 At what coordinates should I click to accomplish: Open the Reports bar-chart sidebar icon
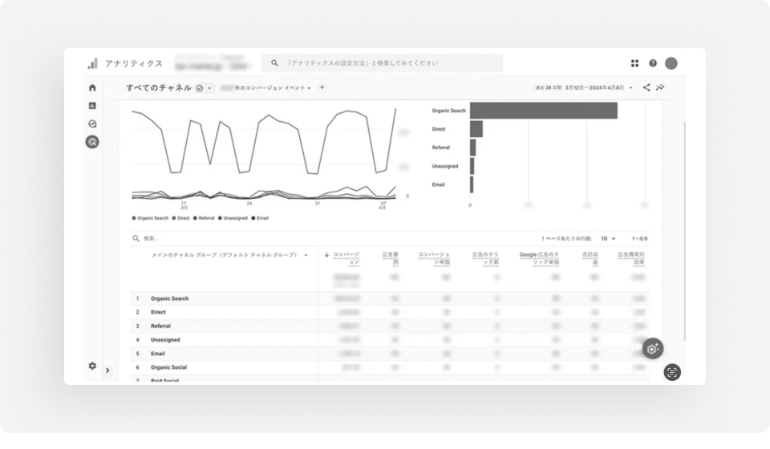(x=92, y=106)
